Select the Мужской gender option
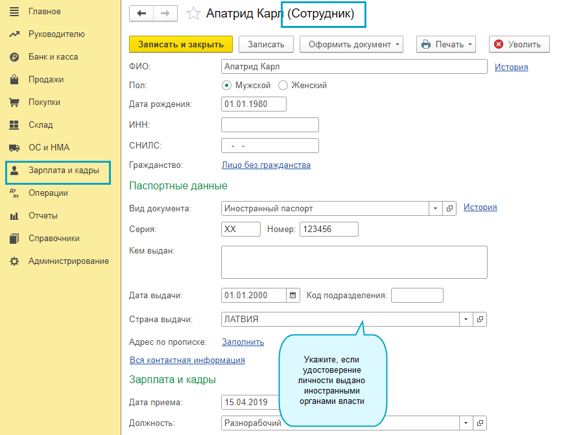The width and height of the screenshot is (570, 435). coord(227,86)
